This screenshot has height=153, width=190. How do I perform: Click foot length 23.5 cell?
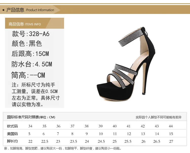73,141
